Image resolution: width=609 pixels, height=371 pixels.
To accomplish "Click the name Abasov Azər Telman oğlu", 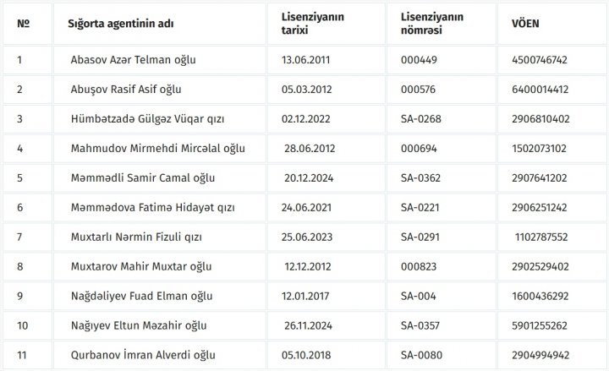I will pos(134,60).
